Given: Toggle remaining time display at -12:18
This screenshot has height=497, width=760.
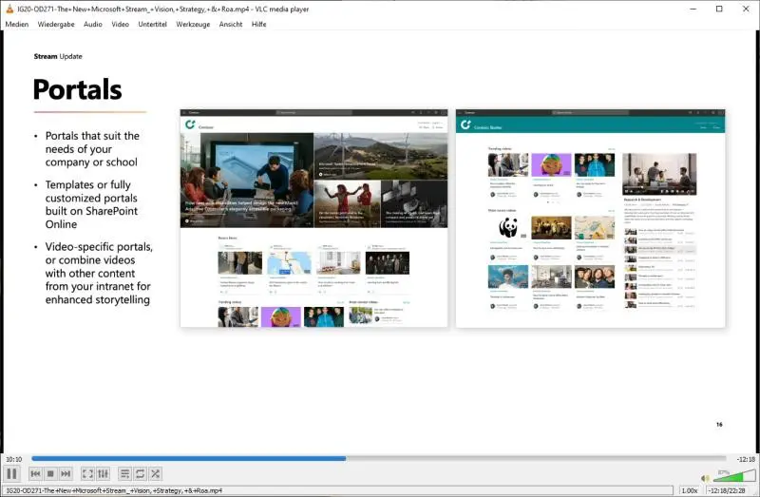Looking at the screenshot, I should [x=745, y=459].
